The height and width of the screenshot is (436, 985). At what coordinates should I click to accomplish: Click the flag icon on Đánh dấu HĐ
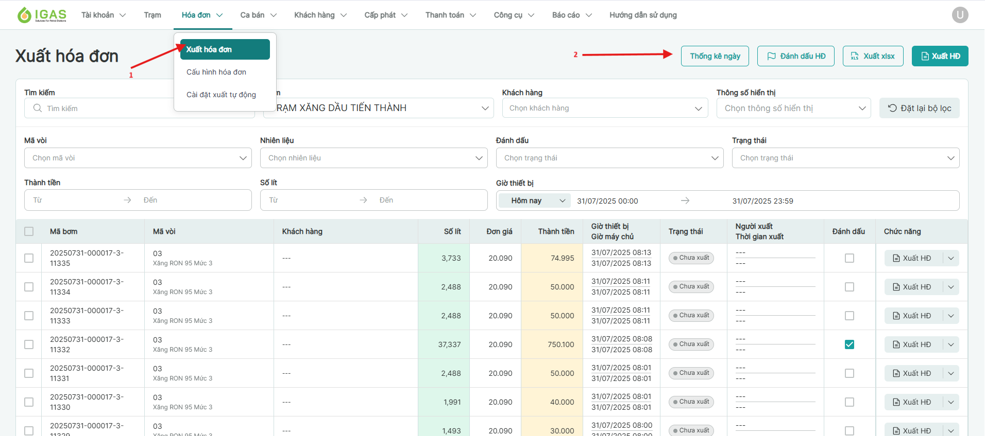771,56
